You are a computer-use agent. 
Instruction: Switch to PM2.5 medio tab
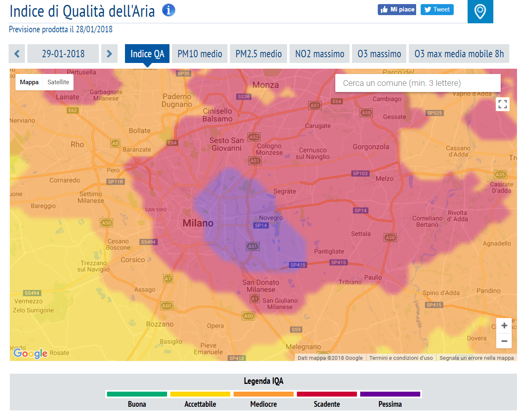tap(259, 54)
